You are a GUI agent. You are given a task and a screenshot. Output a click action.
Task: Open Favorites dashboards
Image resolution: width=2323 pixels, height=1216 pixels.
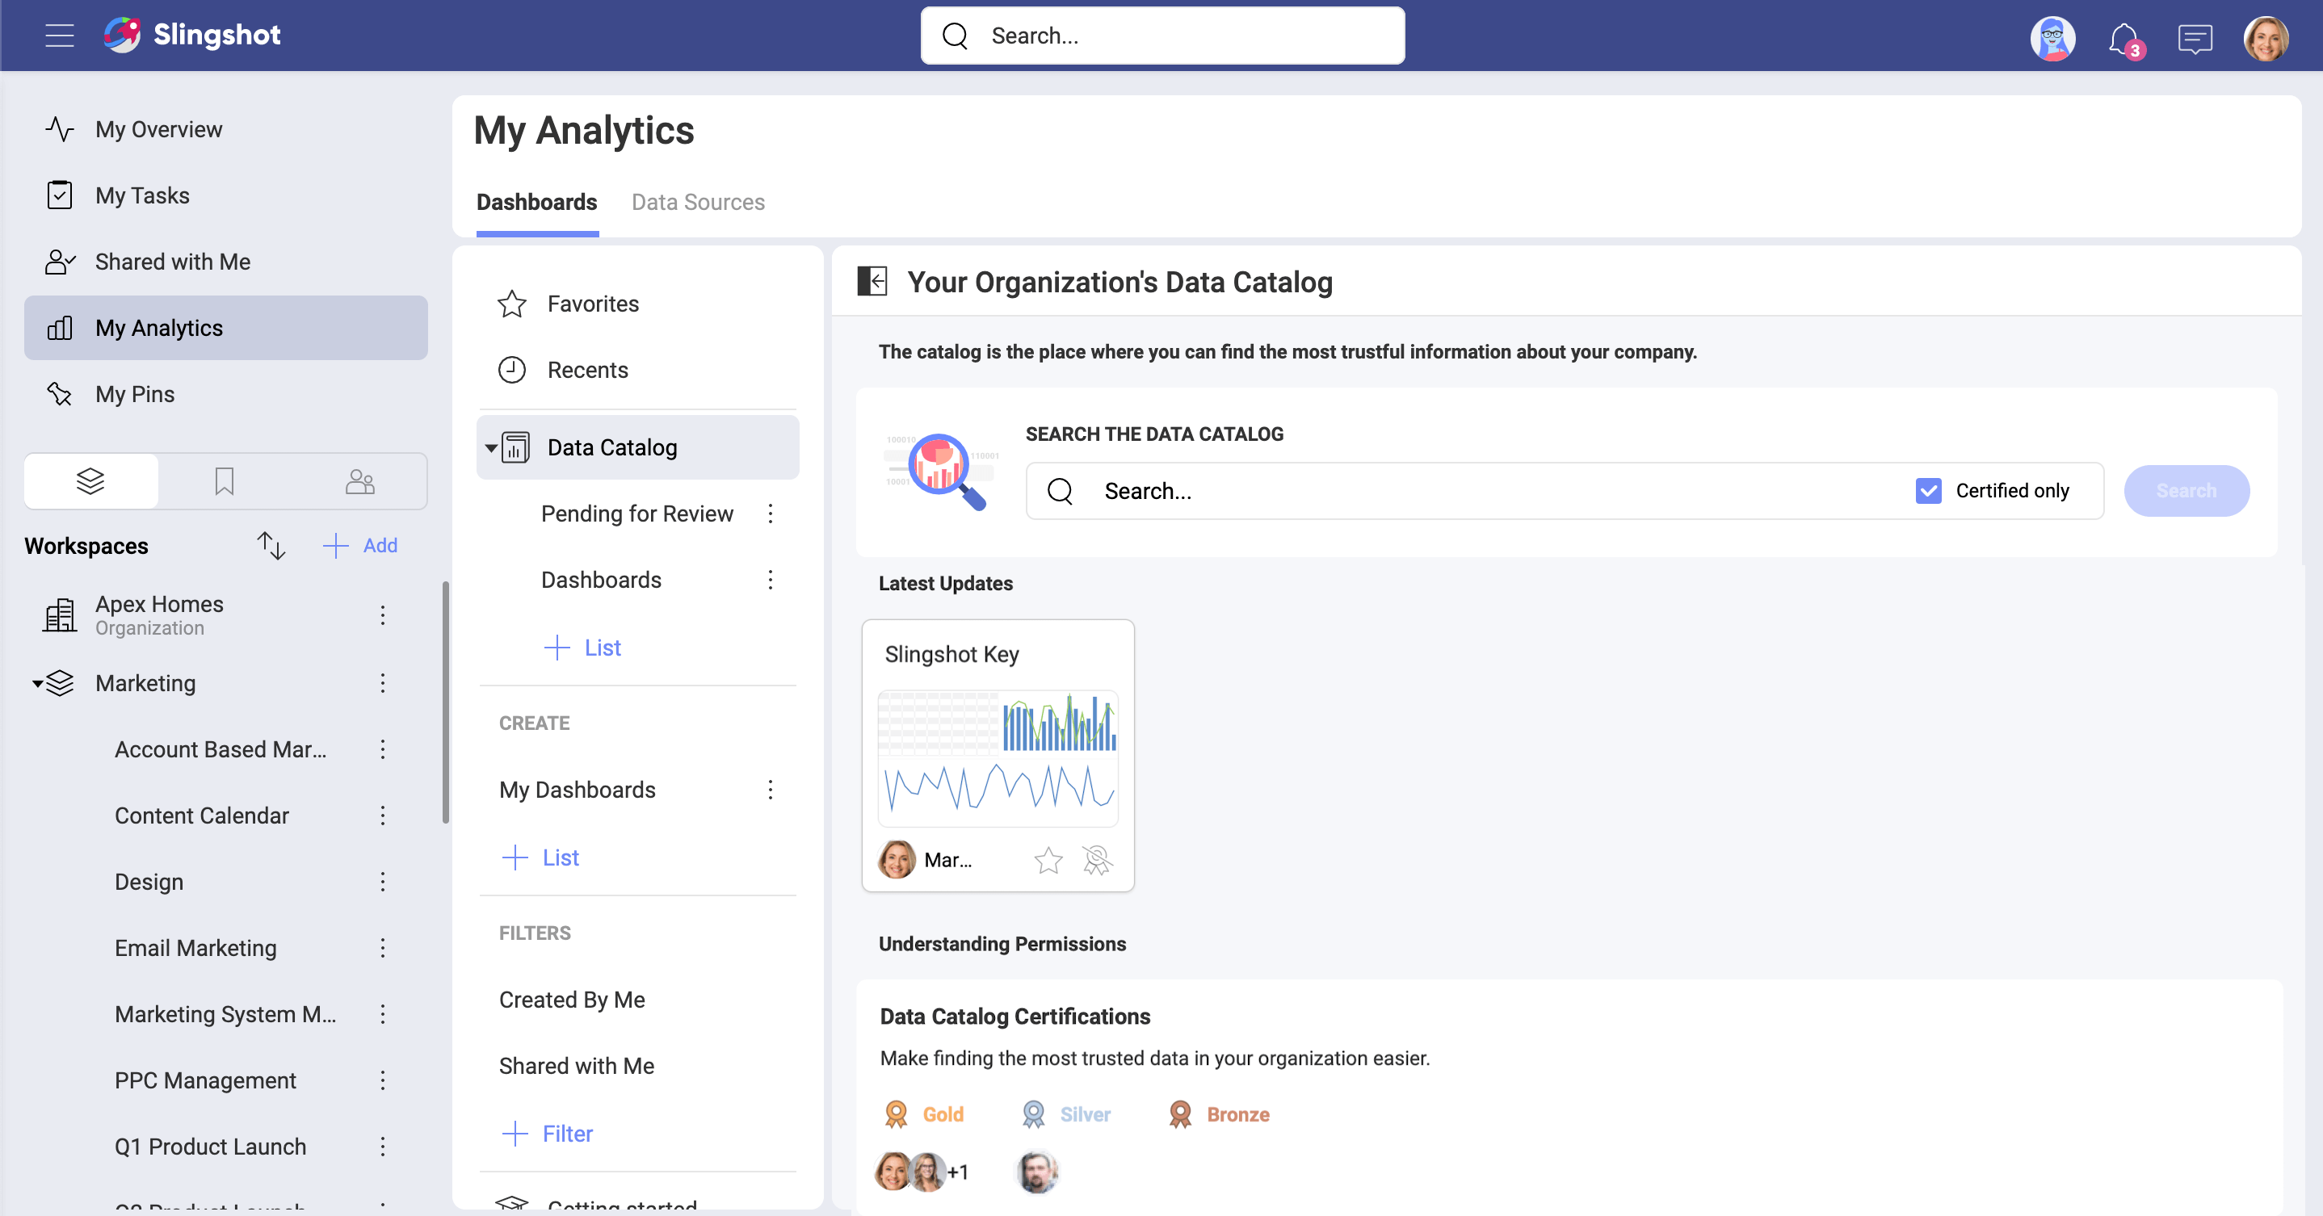(x=637, y=304)
